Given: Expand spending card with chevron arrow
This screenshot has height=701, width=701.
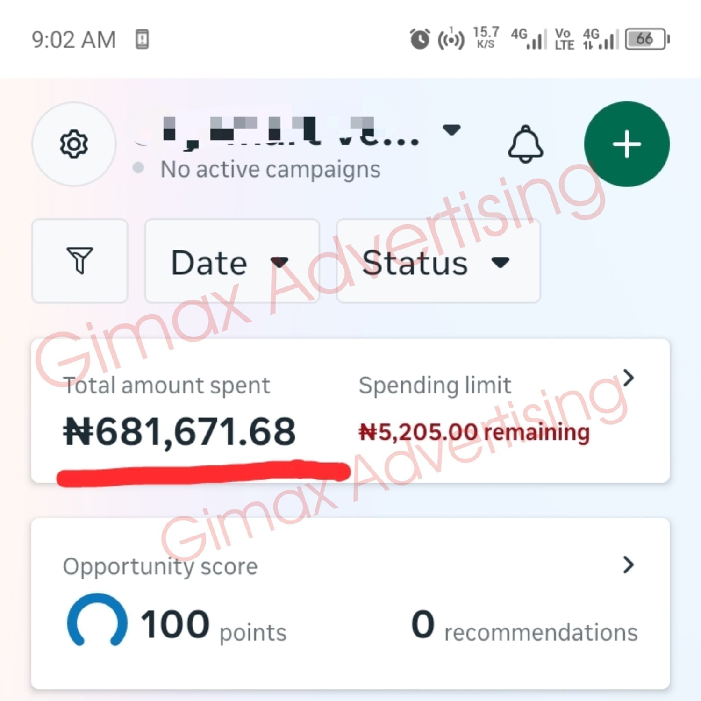Looking at the screenshot, I should pos(629,378).
